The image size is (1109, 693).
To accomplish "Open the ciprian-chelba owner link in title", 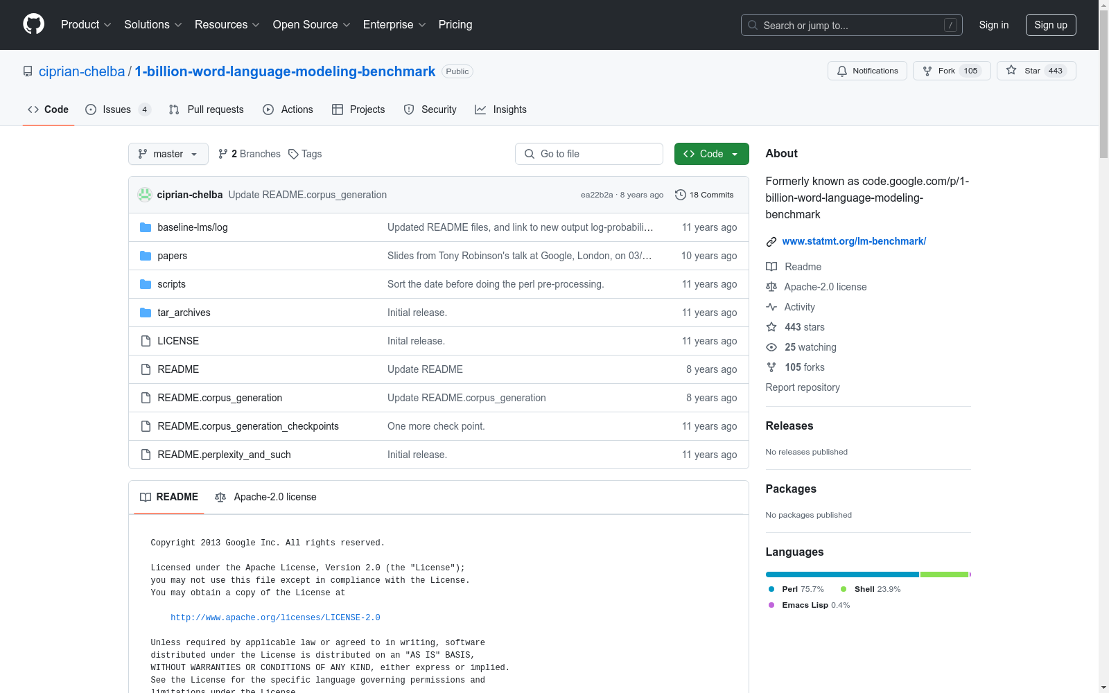I will coord(82,71).
